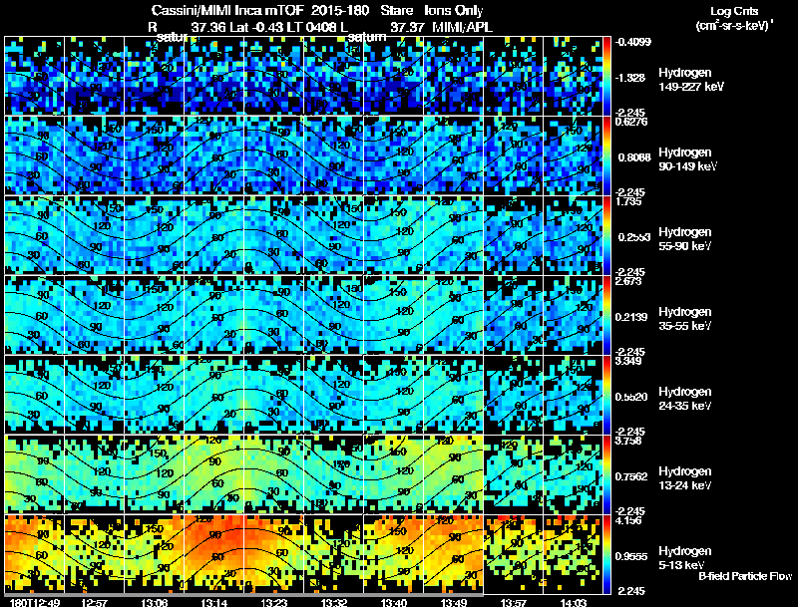The height and width of the screenshot is (607, 798).
Task: Click the '-0.4099' colorbar maximum value
Action: point(632,42)
